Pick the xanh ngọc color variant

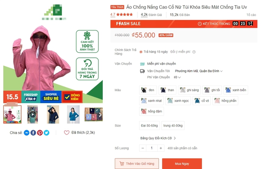(x=178, y=101)
